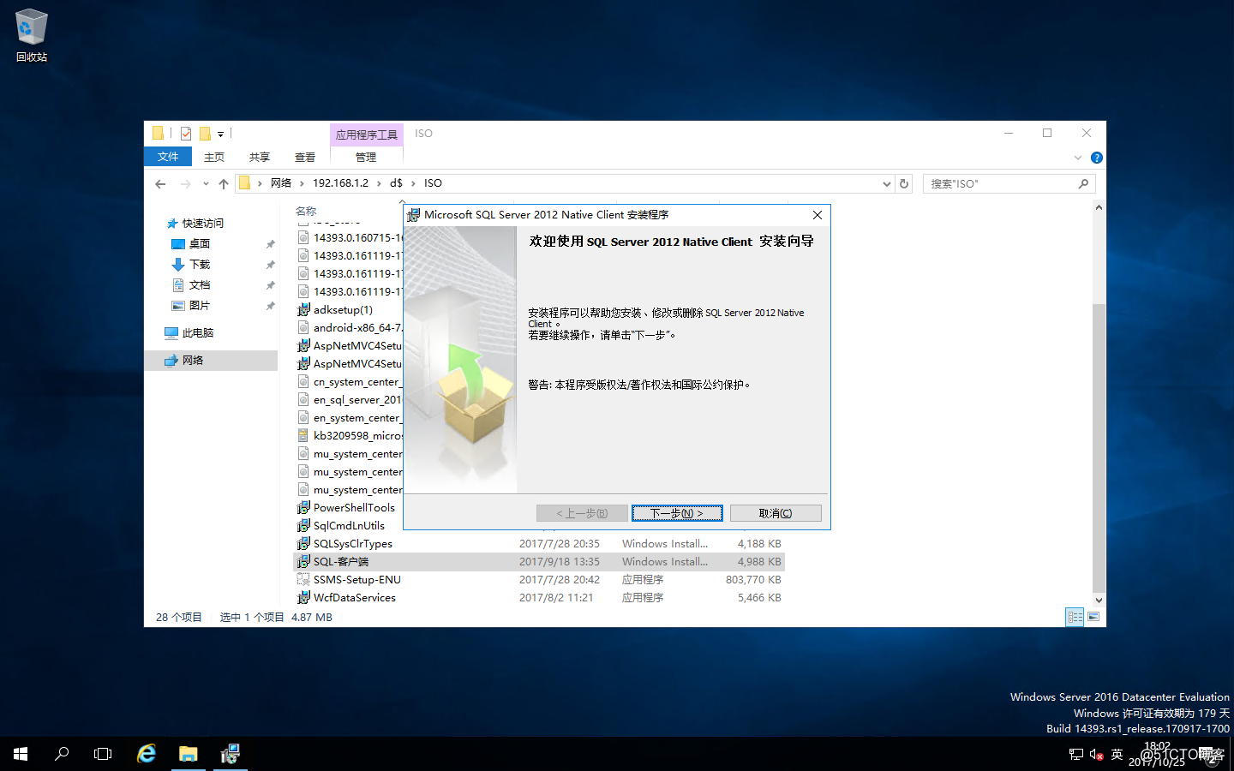The width and height of the screenshot is (1234, 771).
Task: Select 文档 in navigation pane
Action: click(200, 285)
